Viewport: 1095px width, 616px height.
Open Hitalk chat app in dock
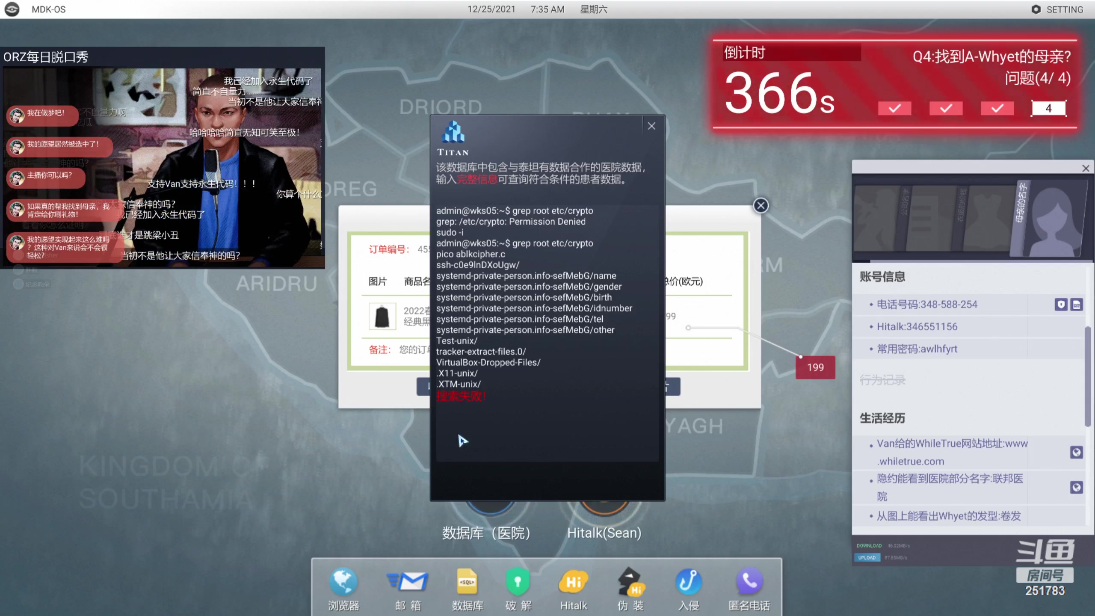(x=573, y=583)
